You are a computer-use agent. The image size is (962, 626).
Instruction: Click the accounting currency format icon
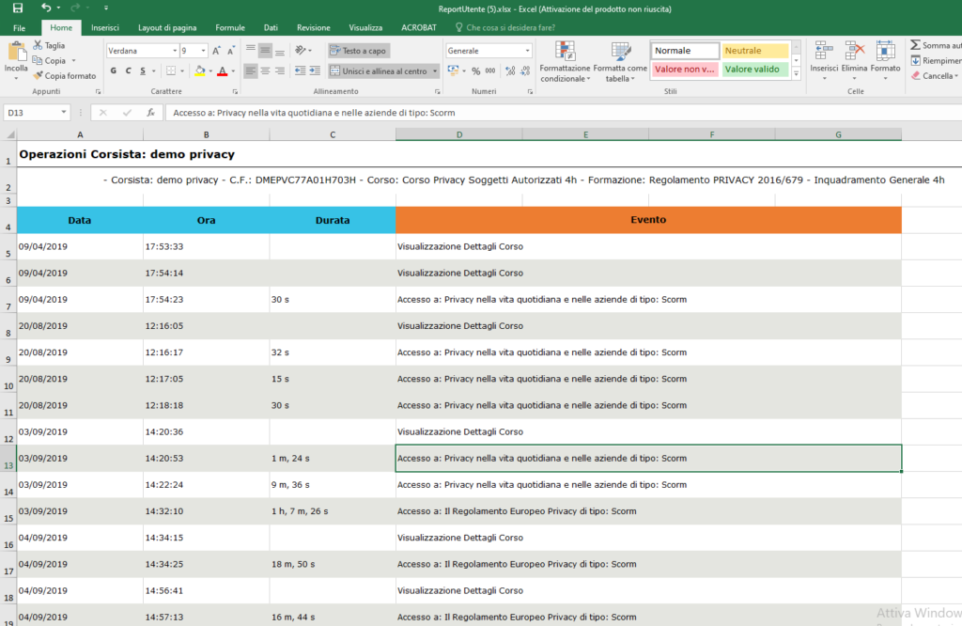(x=453, y=71)
